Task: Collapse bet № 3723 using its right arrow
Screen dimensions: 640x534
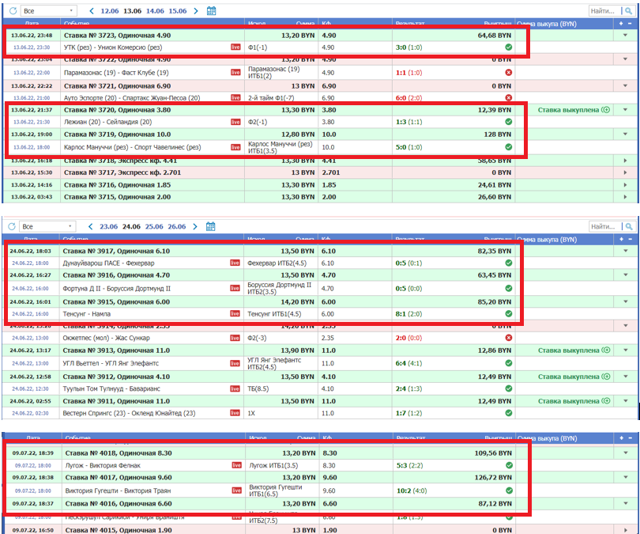Action: pyautogui.click(x=626, y=36)
